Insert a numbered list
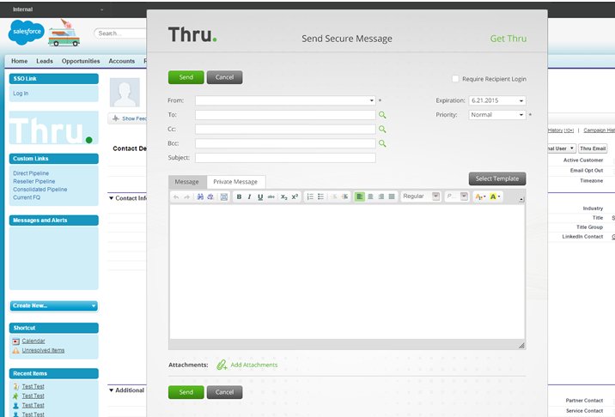 click(310, 196)
